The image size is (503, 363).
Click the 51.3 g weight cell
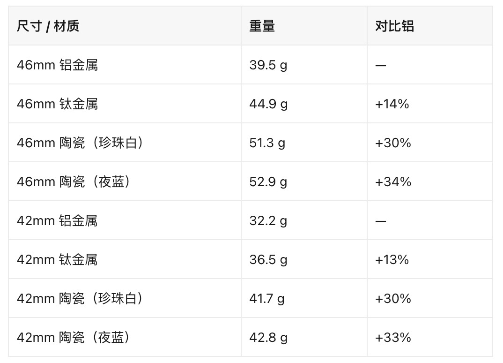point(267,143)
